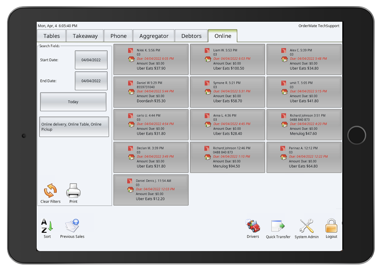Click the Logout padlock icon

[x=331, y=226]
